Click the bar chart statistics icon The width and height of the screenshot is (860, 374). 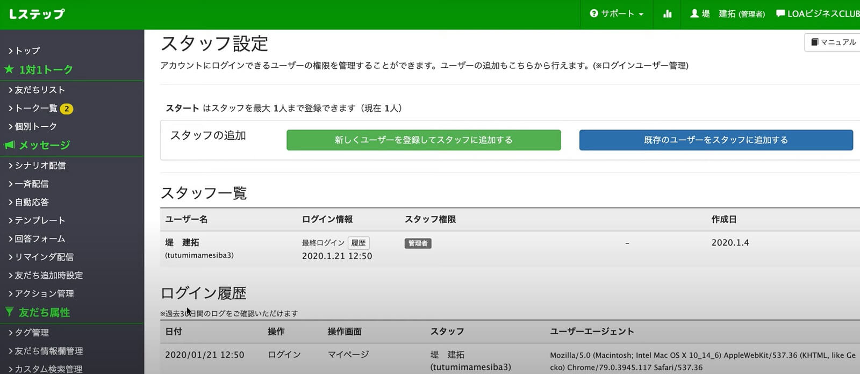668,14
